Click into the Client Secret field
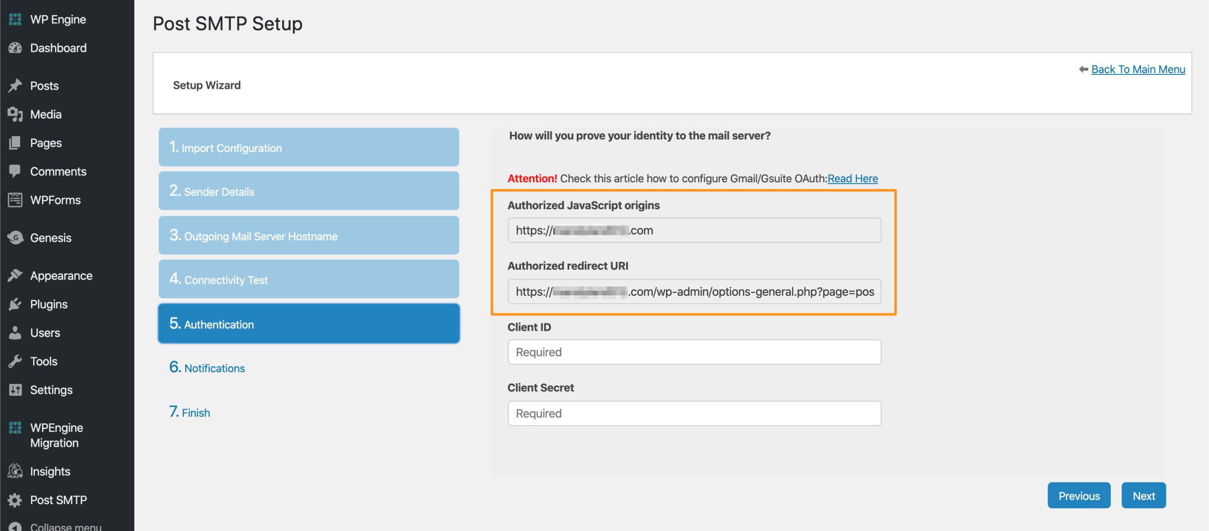The width and height of the screenshot is (1209, 531). click(x=694, y=413)
